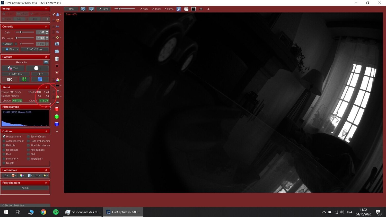Open Google Chrome from the taskbar
This screenshot has height=217, width=386.
pos(43,212)
